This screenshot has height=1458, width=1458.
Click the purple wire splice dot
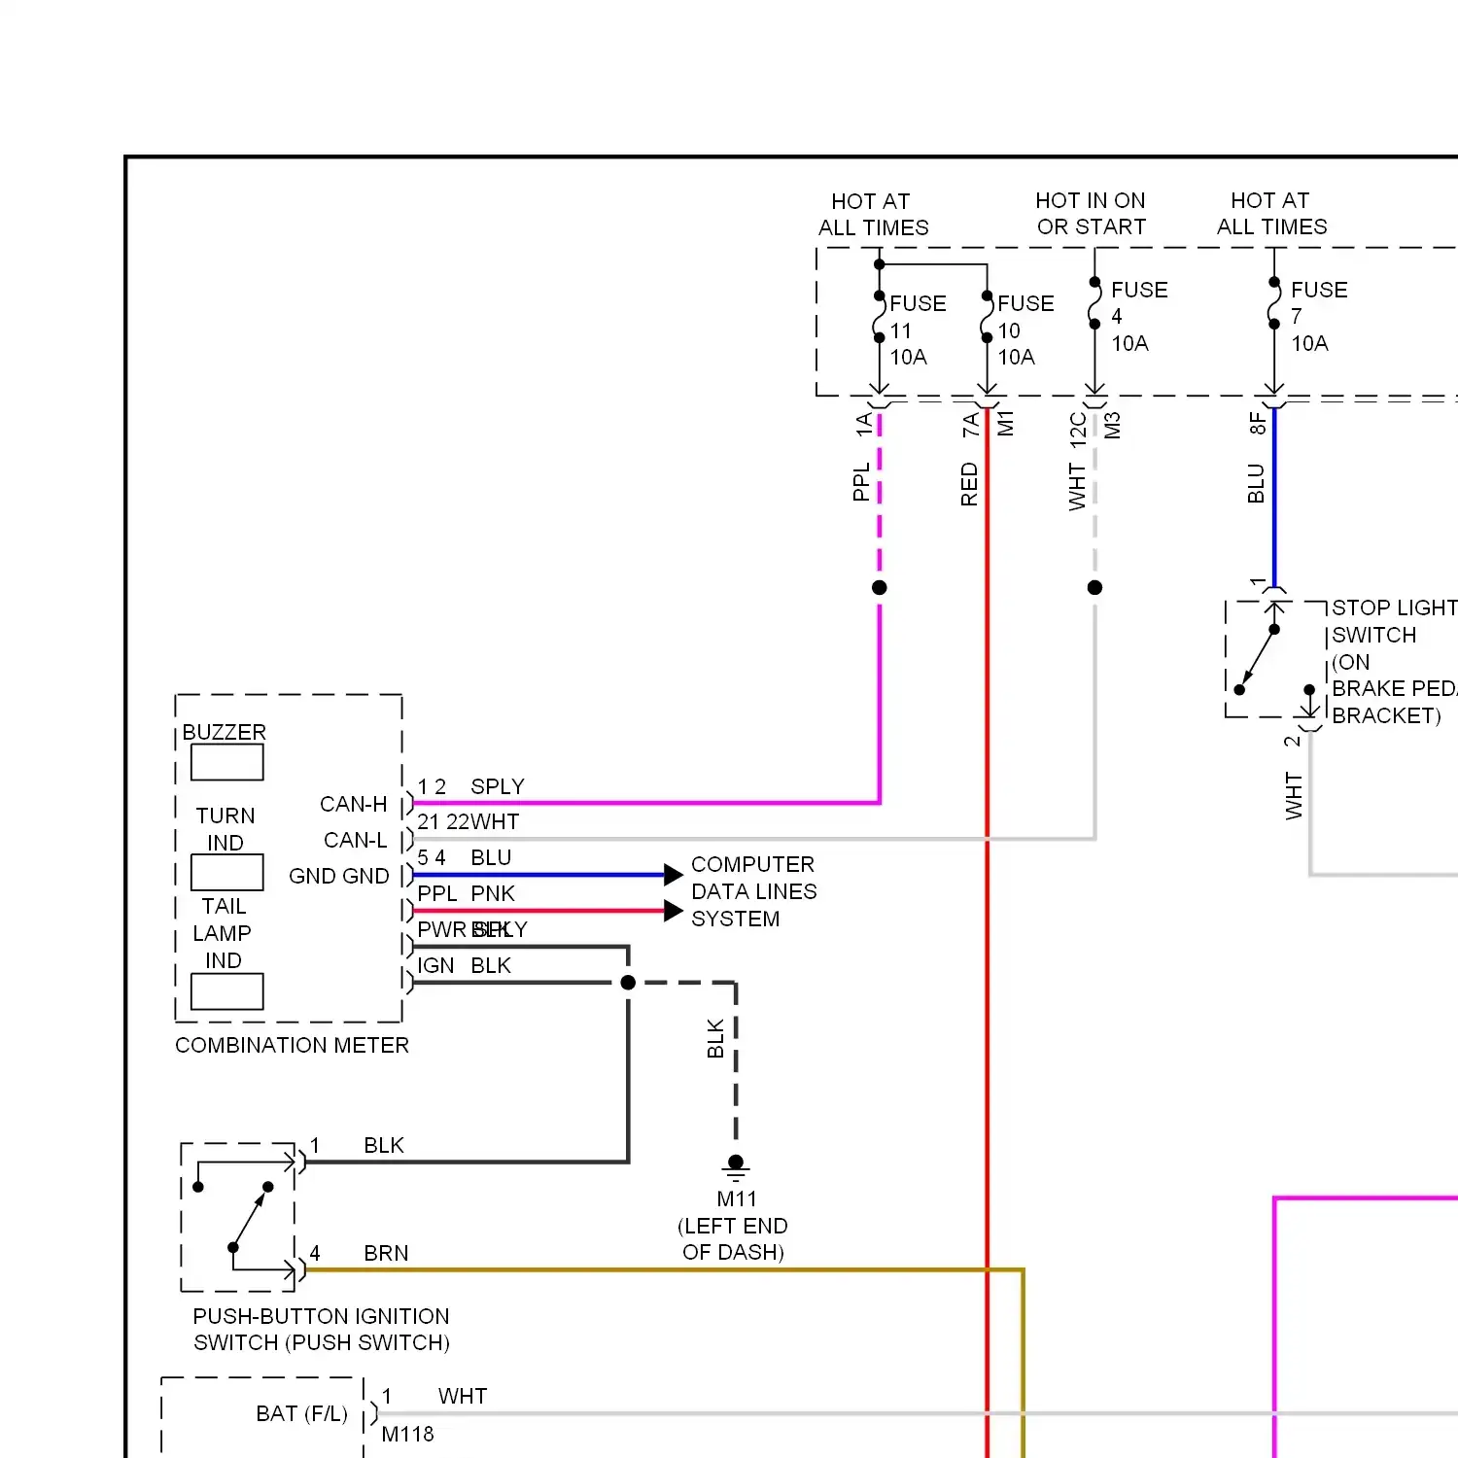click(880, 587)
